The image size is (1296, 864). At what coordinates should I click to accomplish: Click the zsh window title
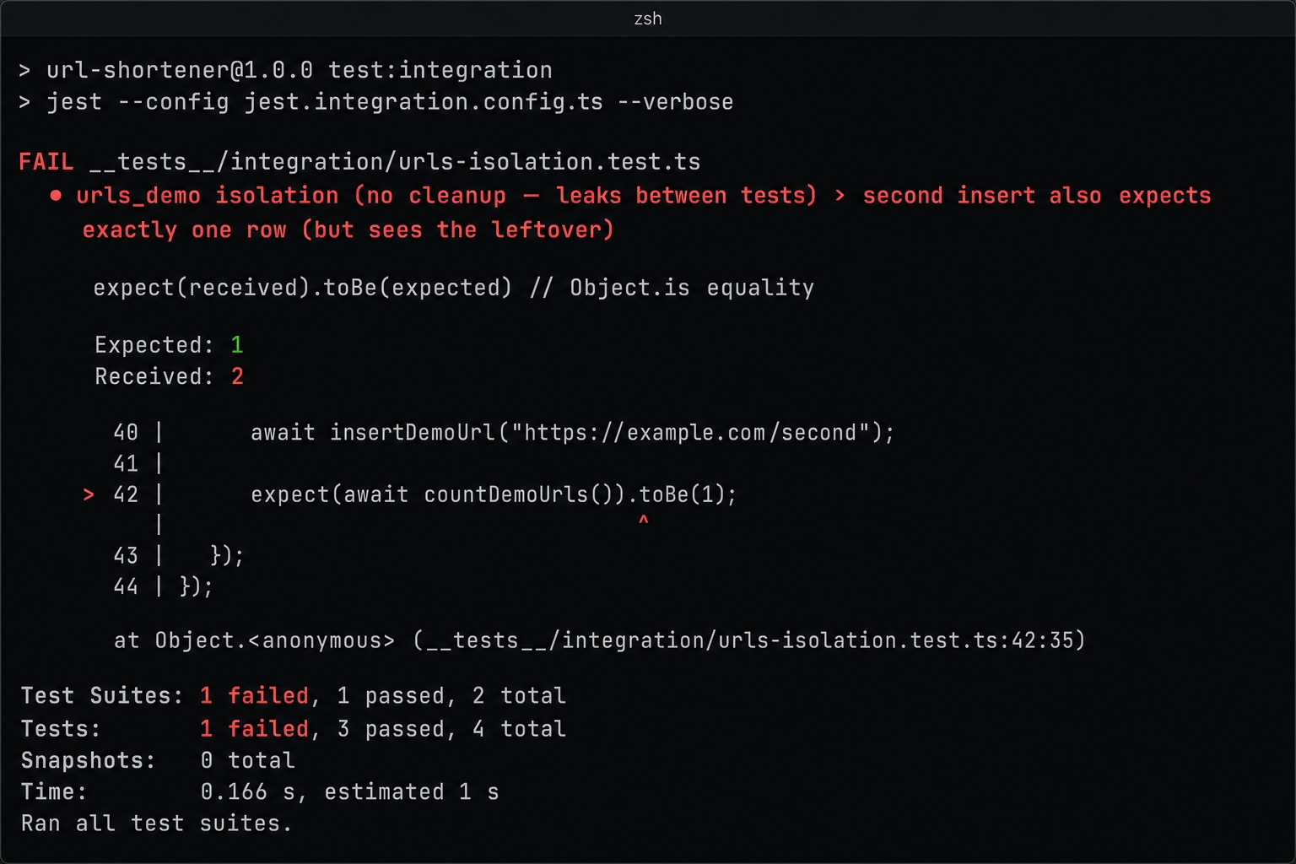click(647, 19)
